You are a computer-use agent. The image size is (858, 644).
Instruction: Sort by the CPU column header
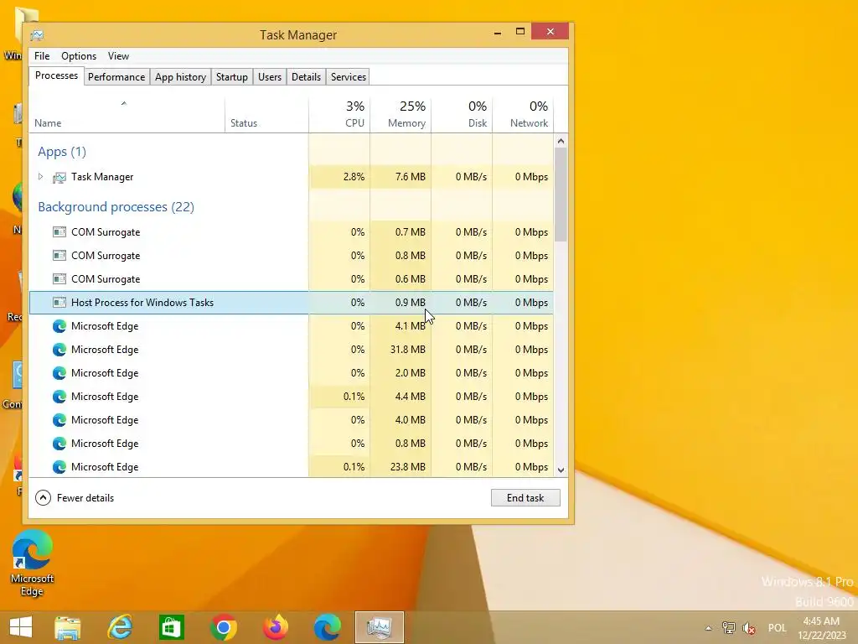[x=339, y=115]
